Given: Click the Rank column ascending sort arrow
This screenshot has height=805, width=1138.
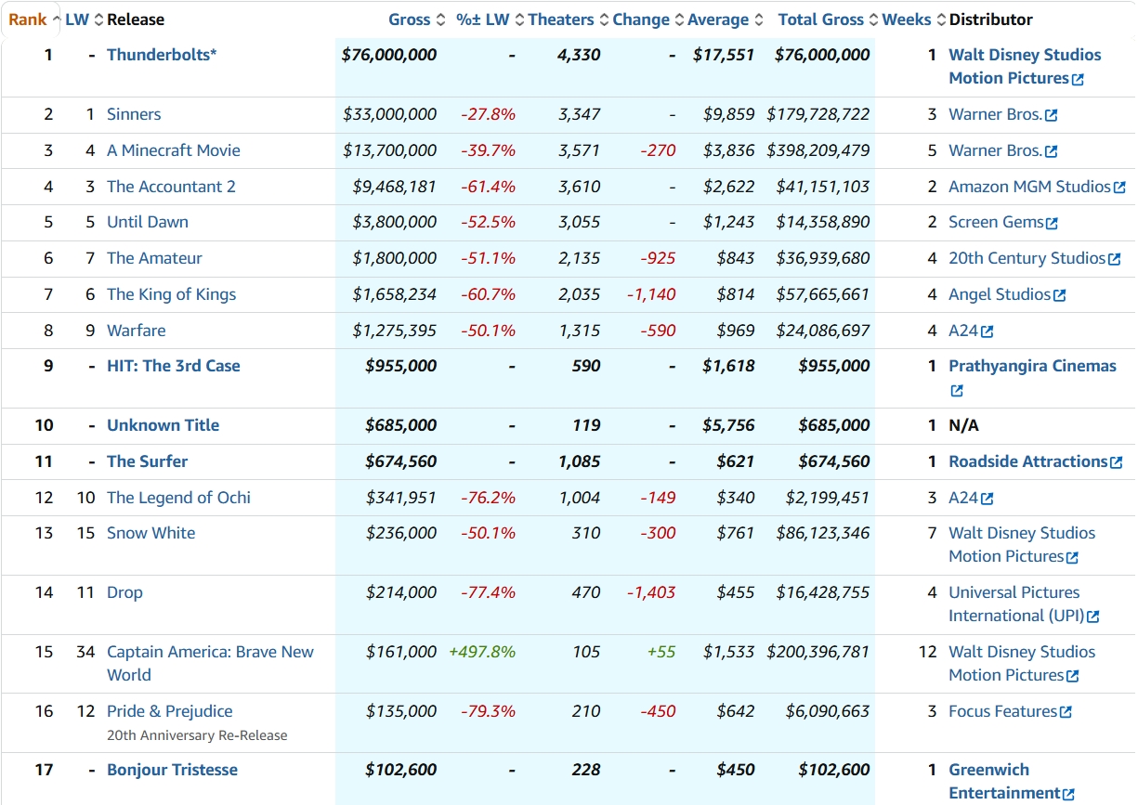Looking at the screenshot, I should (56, 19).
